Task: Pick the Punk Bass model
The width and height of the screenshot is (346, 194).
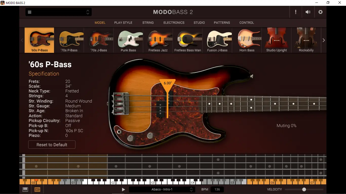Action: click(128, 40)
